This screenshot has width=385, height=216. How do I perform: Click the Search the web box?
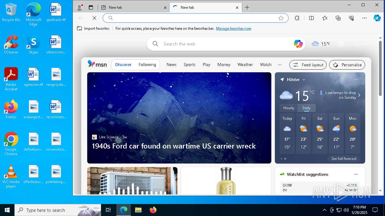coord(226,44)
